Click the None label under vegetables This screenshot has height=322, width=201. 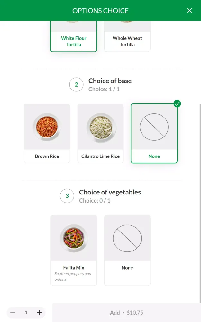(127, 268)
